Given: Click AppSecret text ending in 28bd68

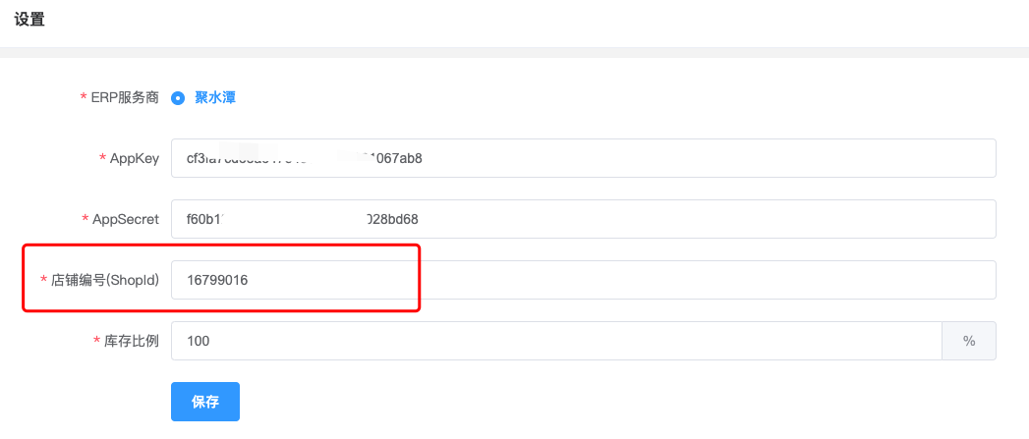Looking at the screenshot, I should point(303,219).
